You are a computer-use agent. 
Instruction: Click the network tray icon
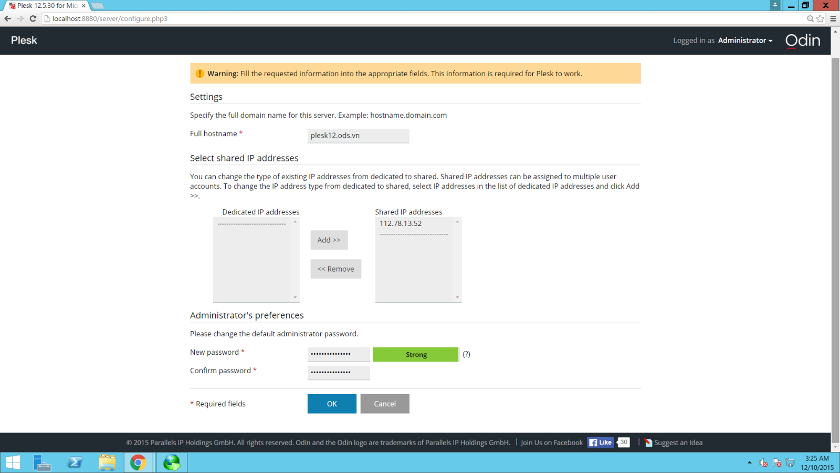(x=790, y=463)
